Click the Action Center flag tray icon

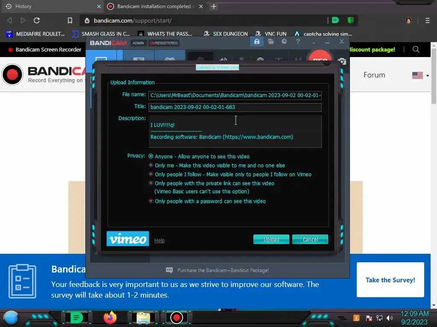(369, 318)
